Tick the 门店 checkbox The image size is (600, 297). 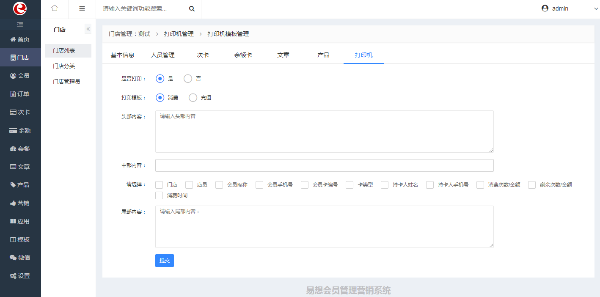point(159,185)
